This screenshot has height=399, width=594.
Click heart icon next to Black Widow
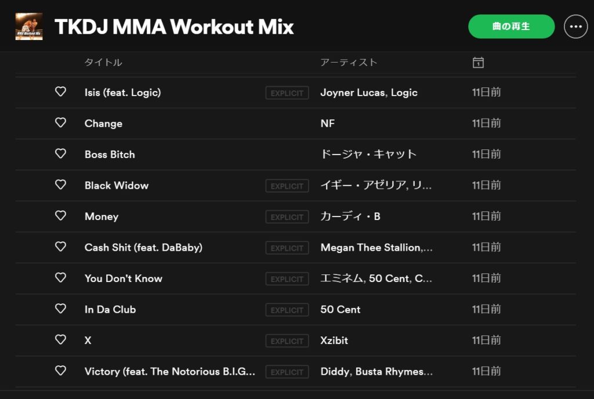[x=60, y=185]
